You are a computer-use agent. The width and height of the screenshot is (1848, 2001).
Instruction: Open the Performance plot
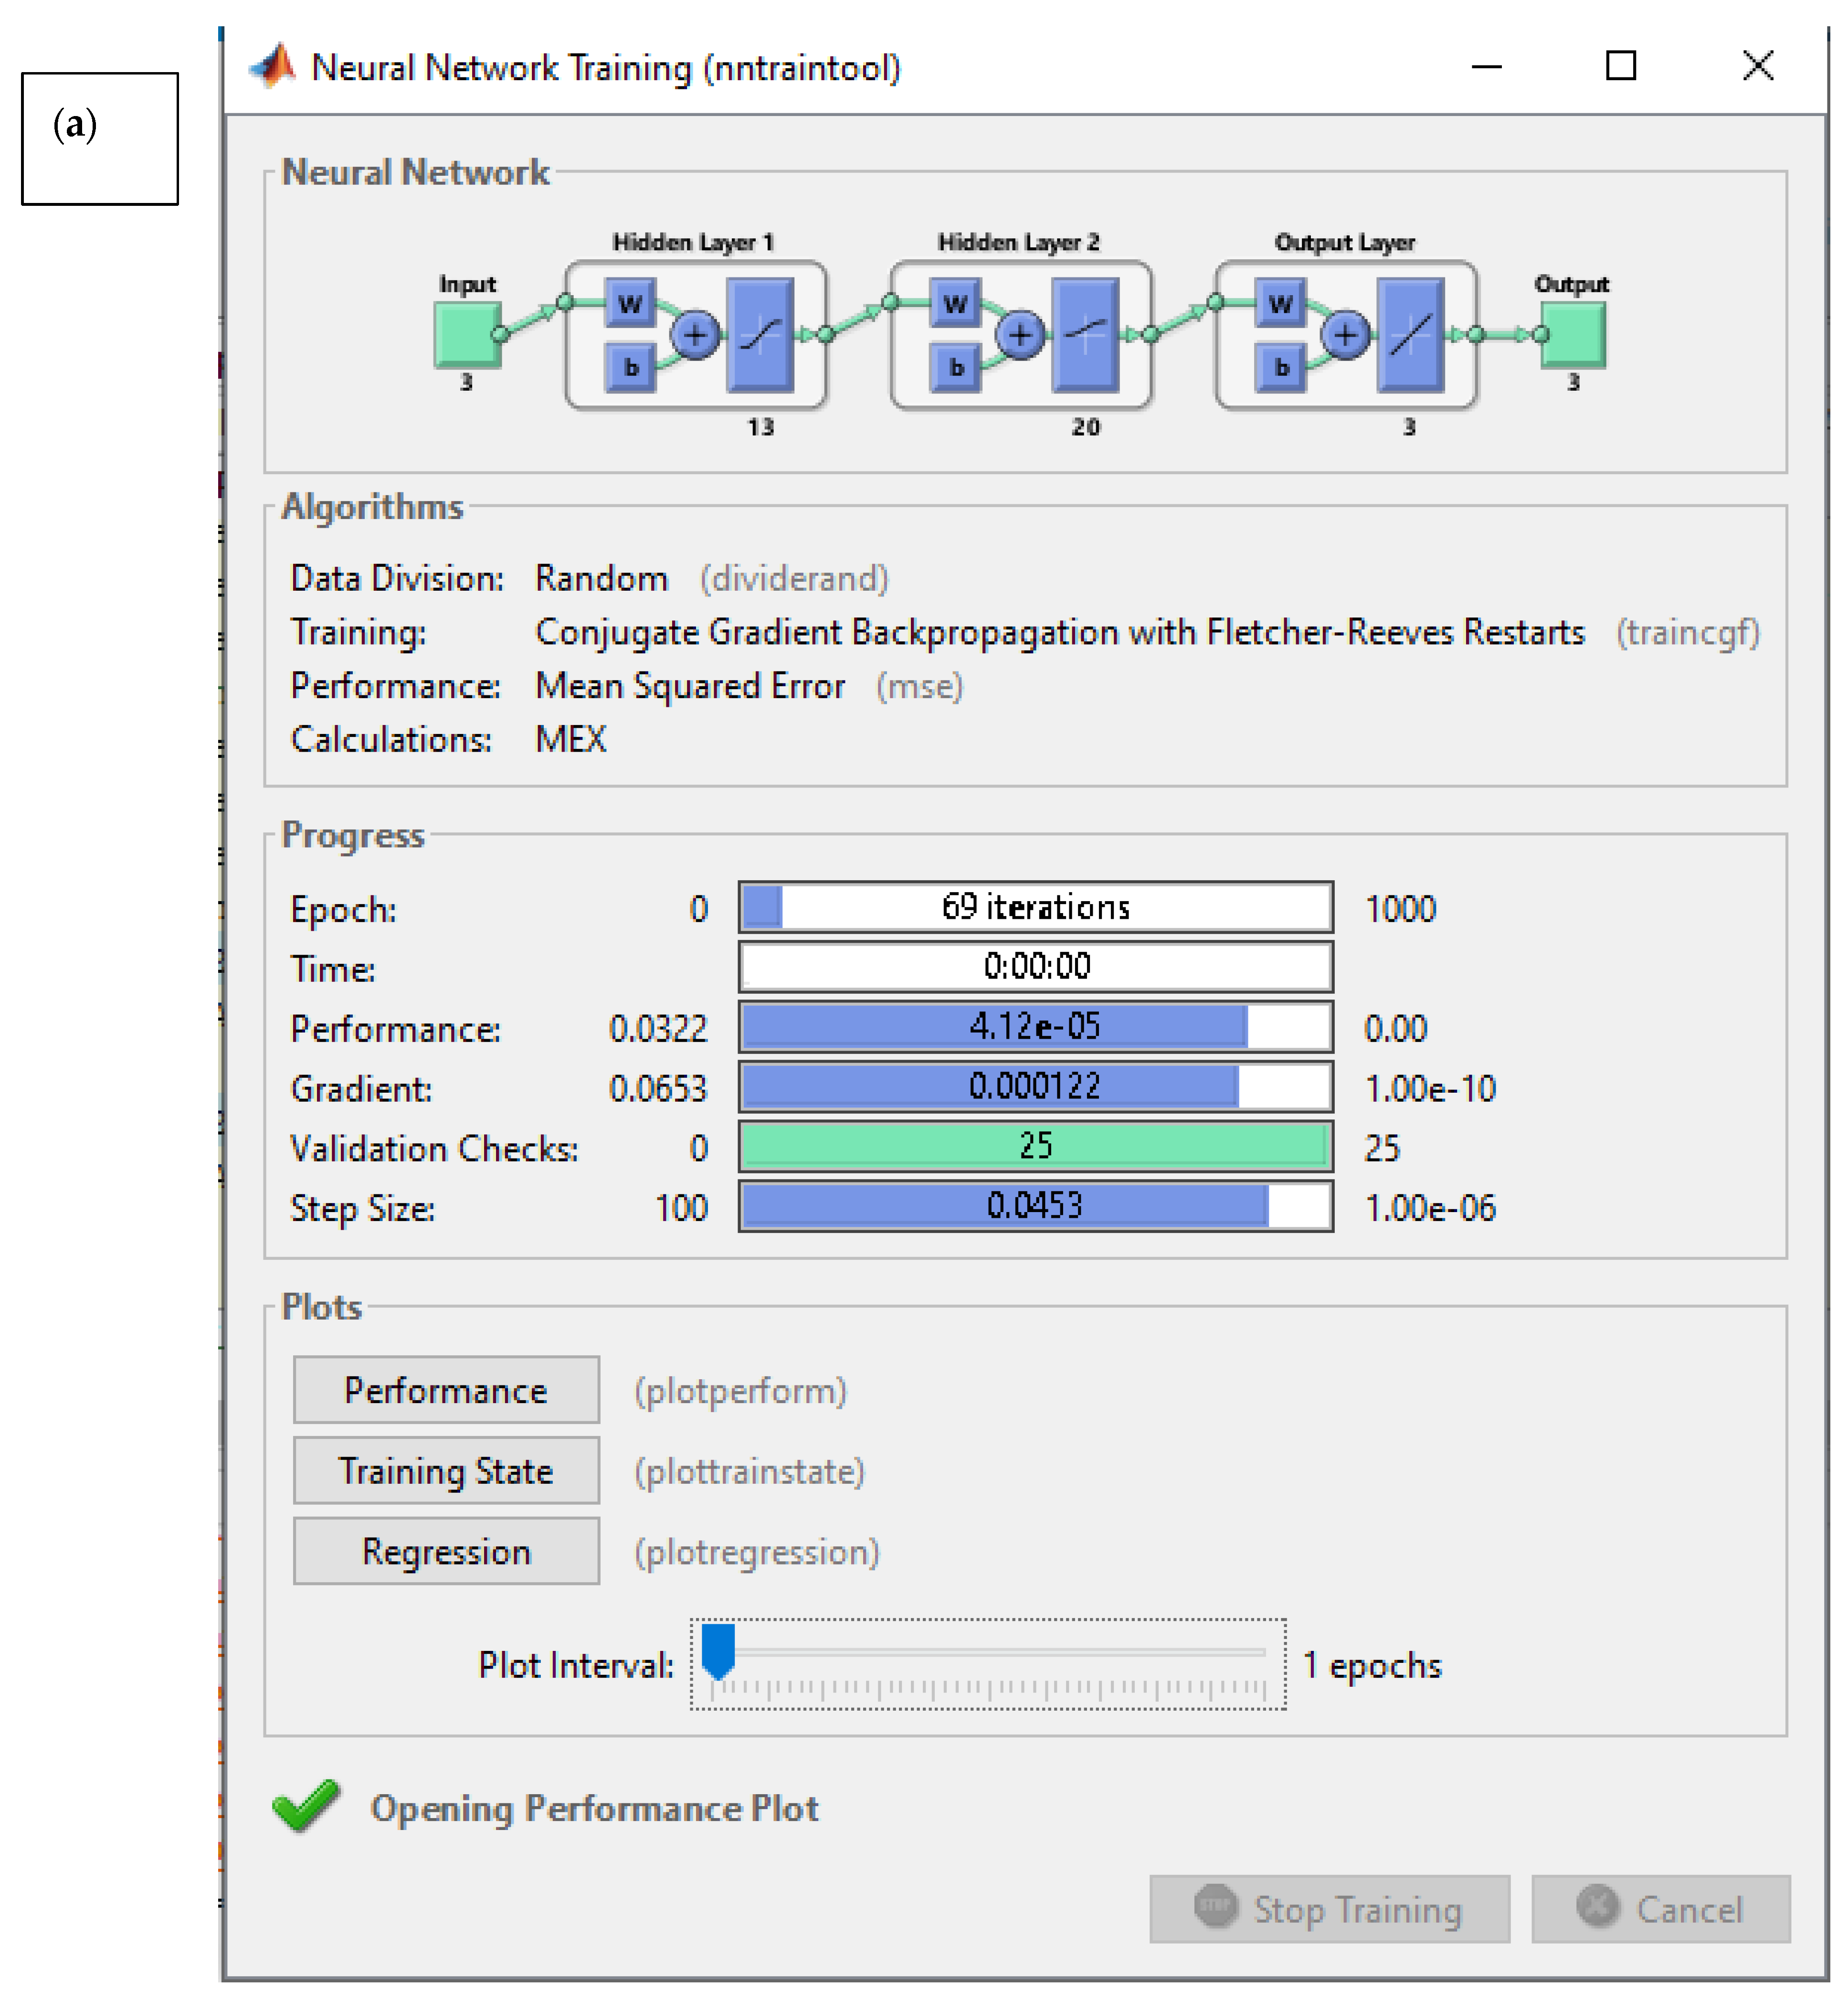pyautogui.click(x=446, y=1390)
